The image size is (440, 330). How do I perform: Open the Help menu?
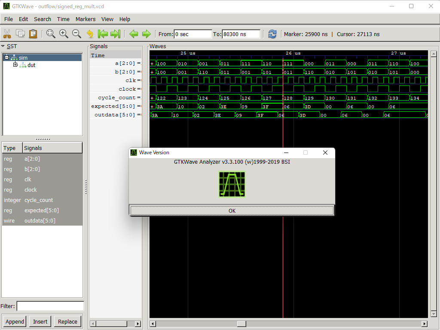[125, 19]
